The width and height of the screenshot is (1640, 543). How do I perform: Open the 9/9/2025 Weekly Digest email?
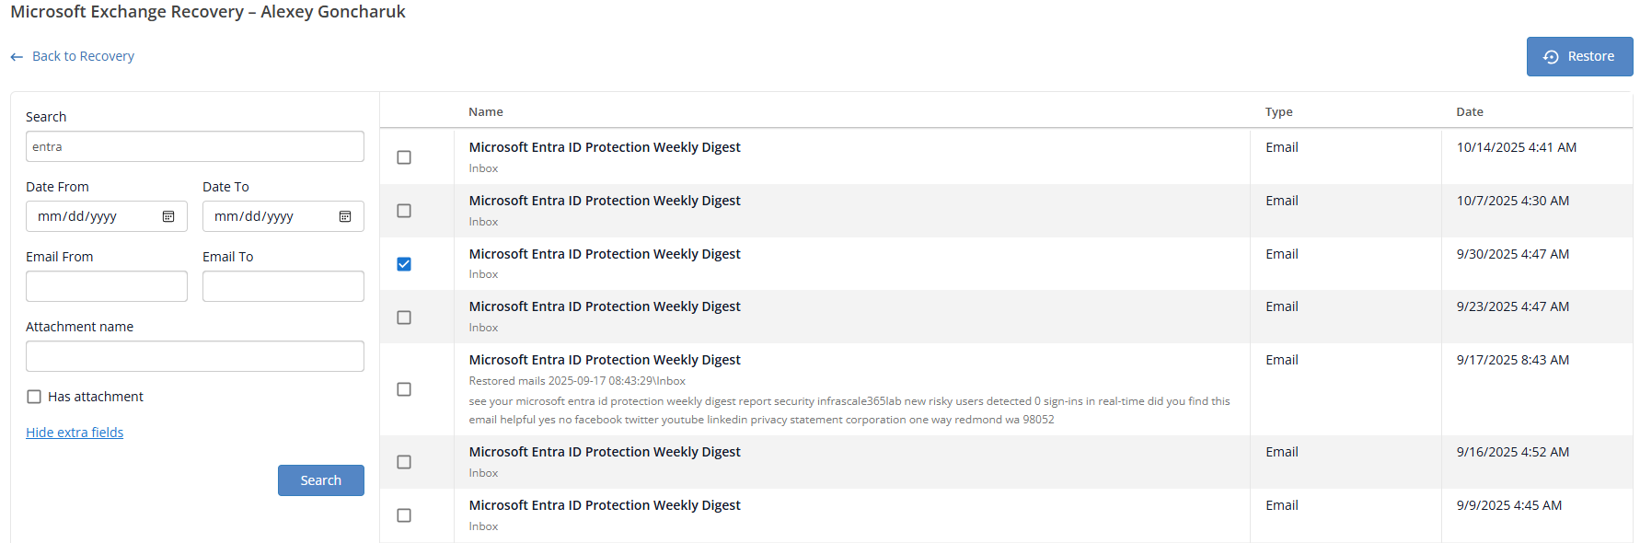point(605,505)
